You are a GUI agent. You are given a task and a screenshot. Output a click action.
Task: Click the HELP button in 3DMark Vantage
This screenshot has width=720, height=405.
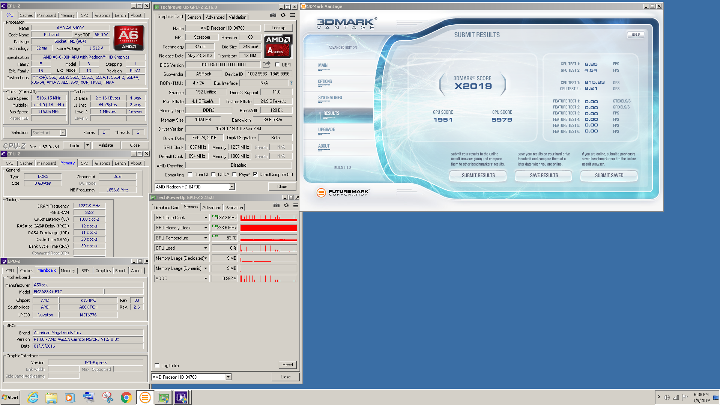pos(636,35)
